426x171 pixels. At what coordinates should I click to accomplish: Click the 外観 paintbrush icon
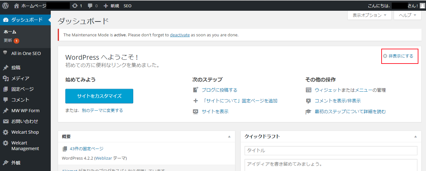[6, 163]
